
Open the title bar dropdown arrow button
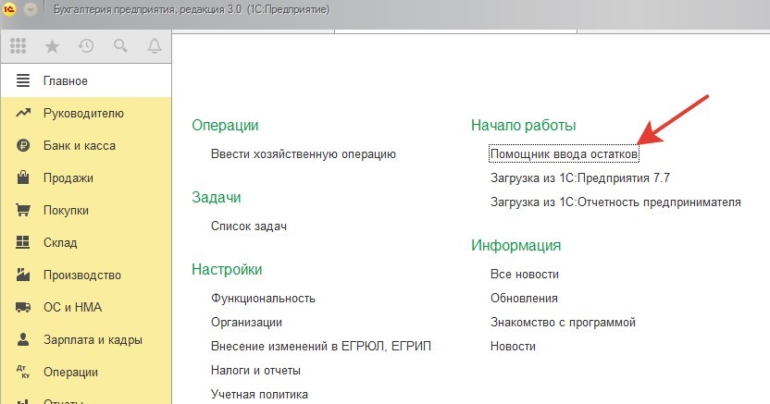coord(31,9)
